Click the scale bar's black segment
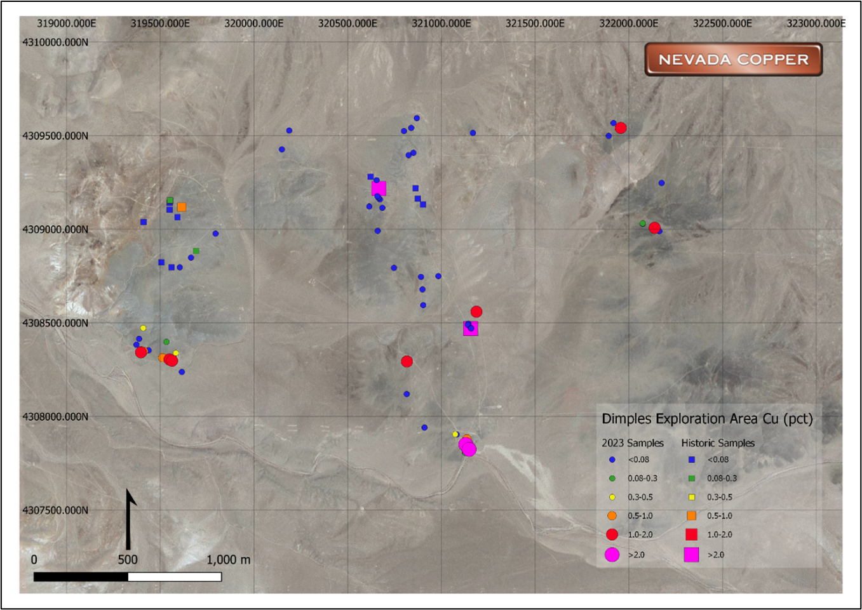The height and width of the screenshot is (610, 862). (81, 577)
